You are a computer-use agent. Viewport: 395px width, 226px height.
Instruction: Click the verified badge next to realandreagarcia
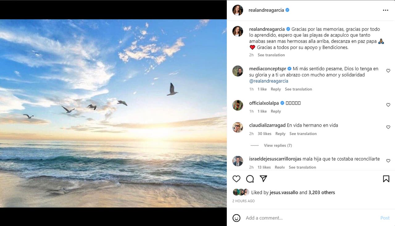pos(287,10)
